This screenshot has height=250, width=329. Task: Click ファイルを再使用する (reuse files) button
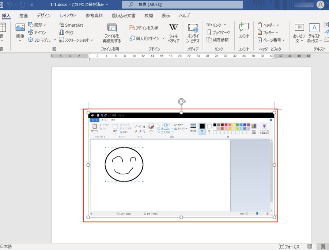point(111,33)
